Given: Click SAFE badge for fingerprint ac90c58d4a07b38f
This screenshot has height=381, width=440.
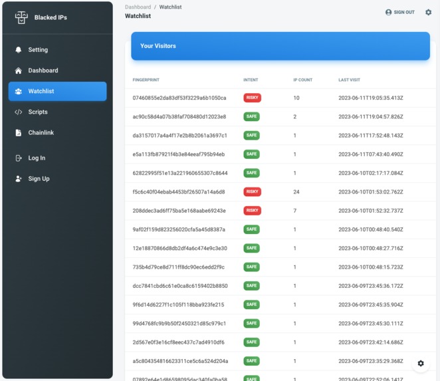Looking at the screenshot, I should 251,116.
